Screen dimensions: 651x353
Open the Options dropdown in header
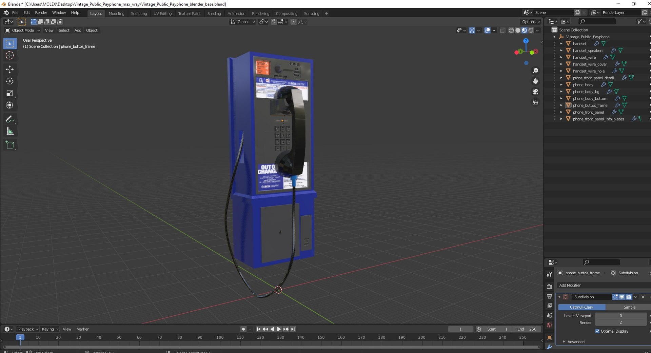pyautogui.click(x=531, y=22)
